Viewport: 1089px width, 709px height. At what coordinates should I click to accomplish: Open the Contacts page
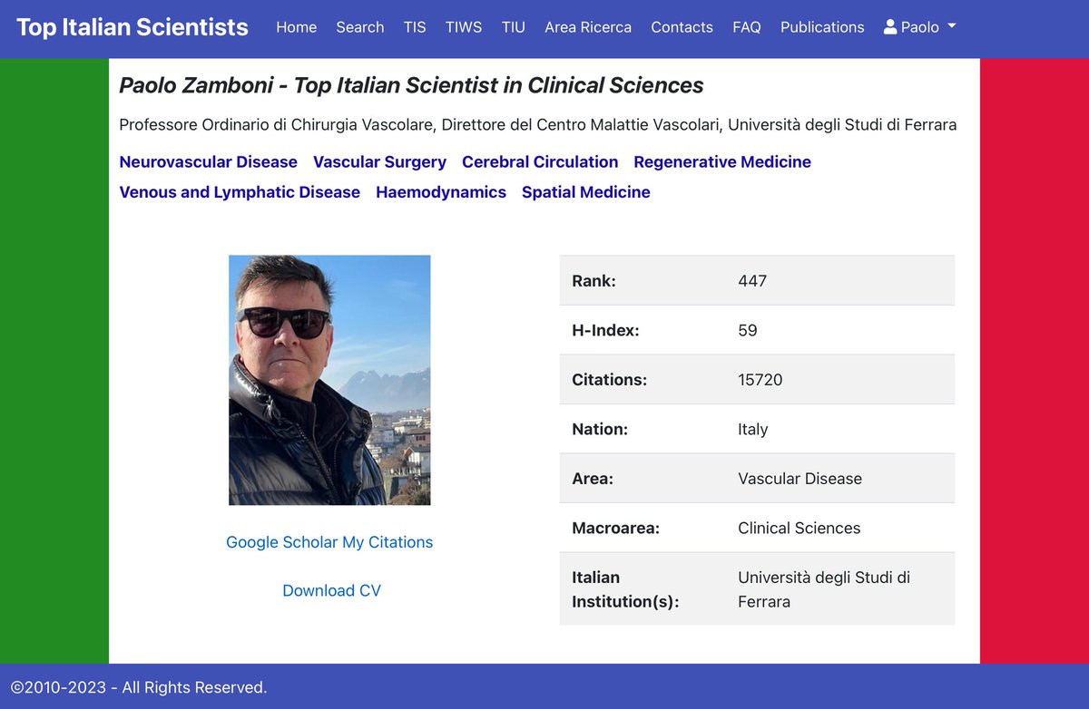[682, 27]
